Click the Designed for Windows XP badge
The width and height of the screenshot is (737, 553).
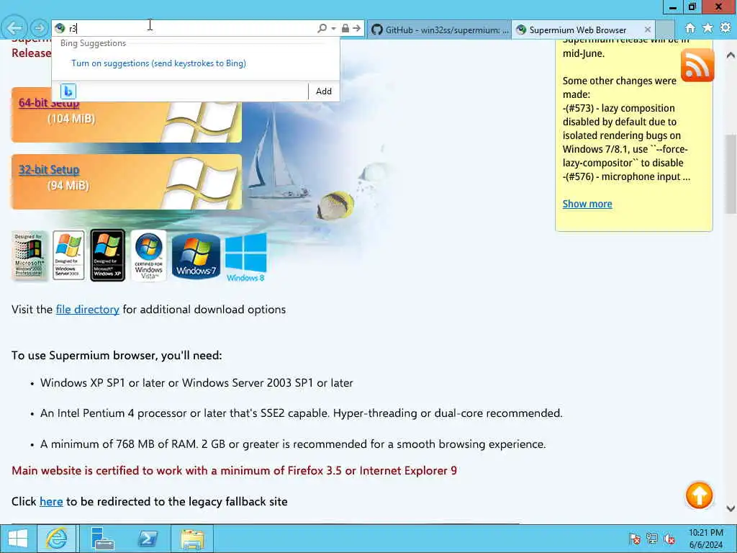(x=108, y=256)
